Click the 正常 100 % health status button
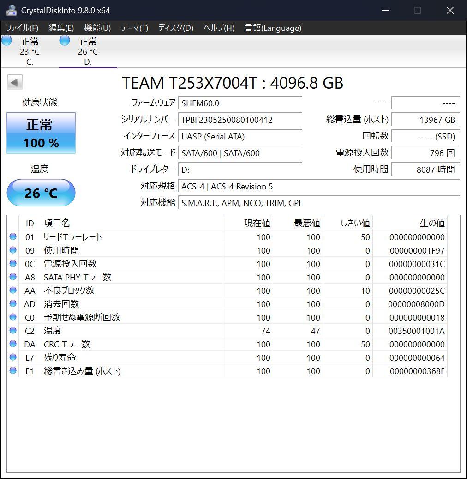The image size is (467, 479). click(x=41, y=133)
